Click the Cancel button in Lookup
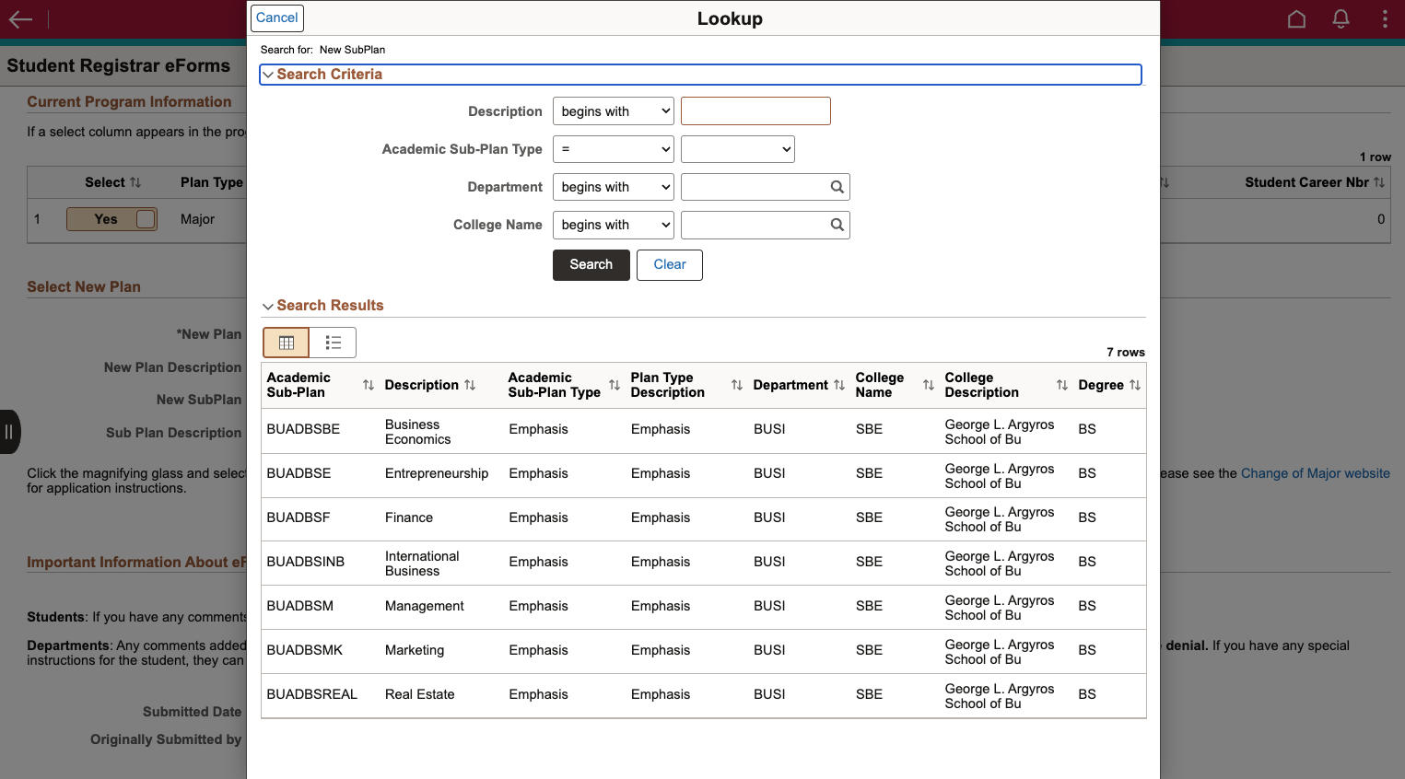The height and width of the screenshot is (779, 1405). coord(277,18)
